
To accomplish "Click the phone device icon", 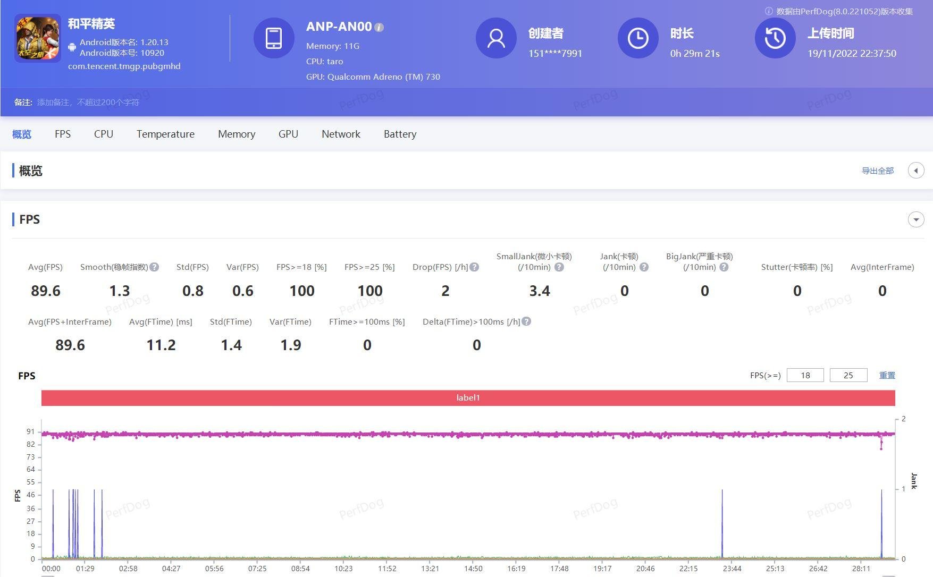I will point(274,38).
